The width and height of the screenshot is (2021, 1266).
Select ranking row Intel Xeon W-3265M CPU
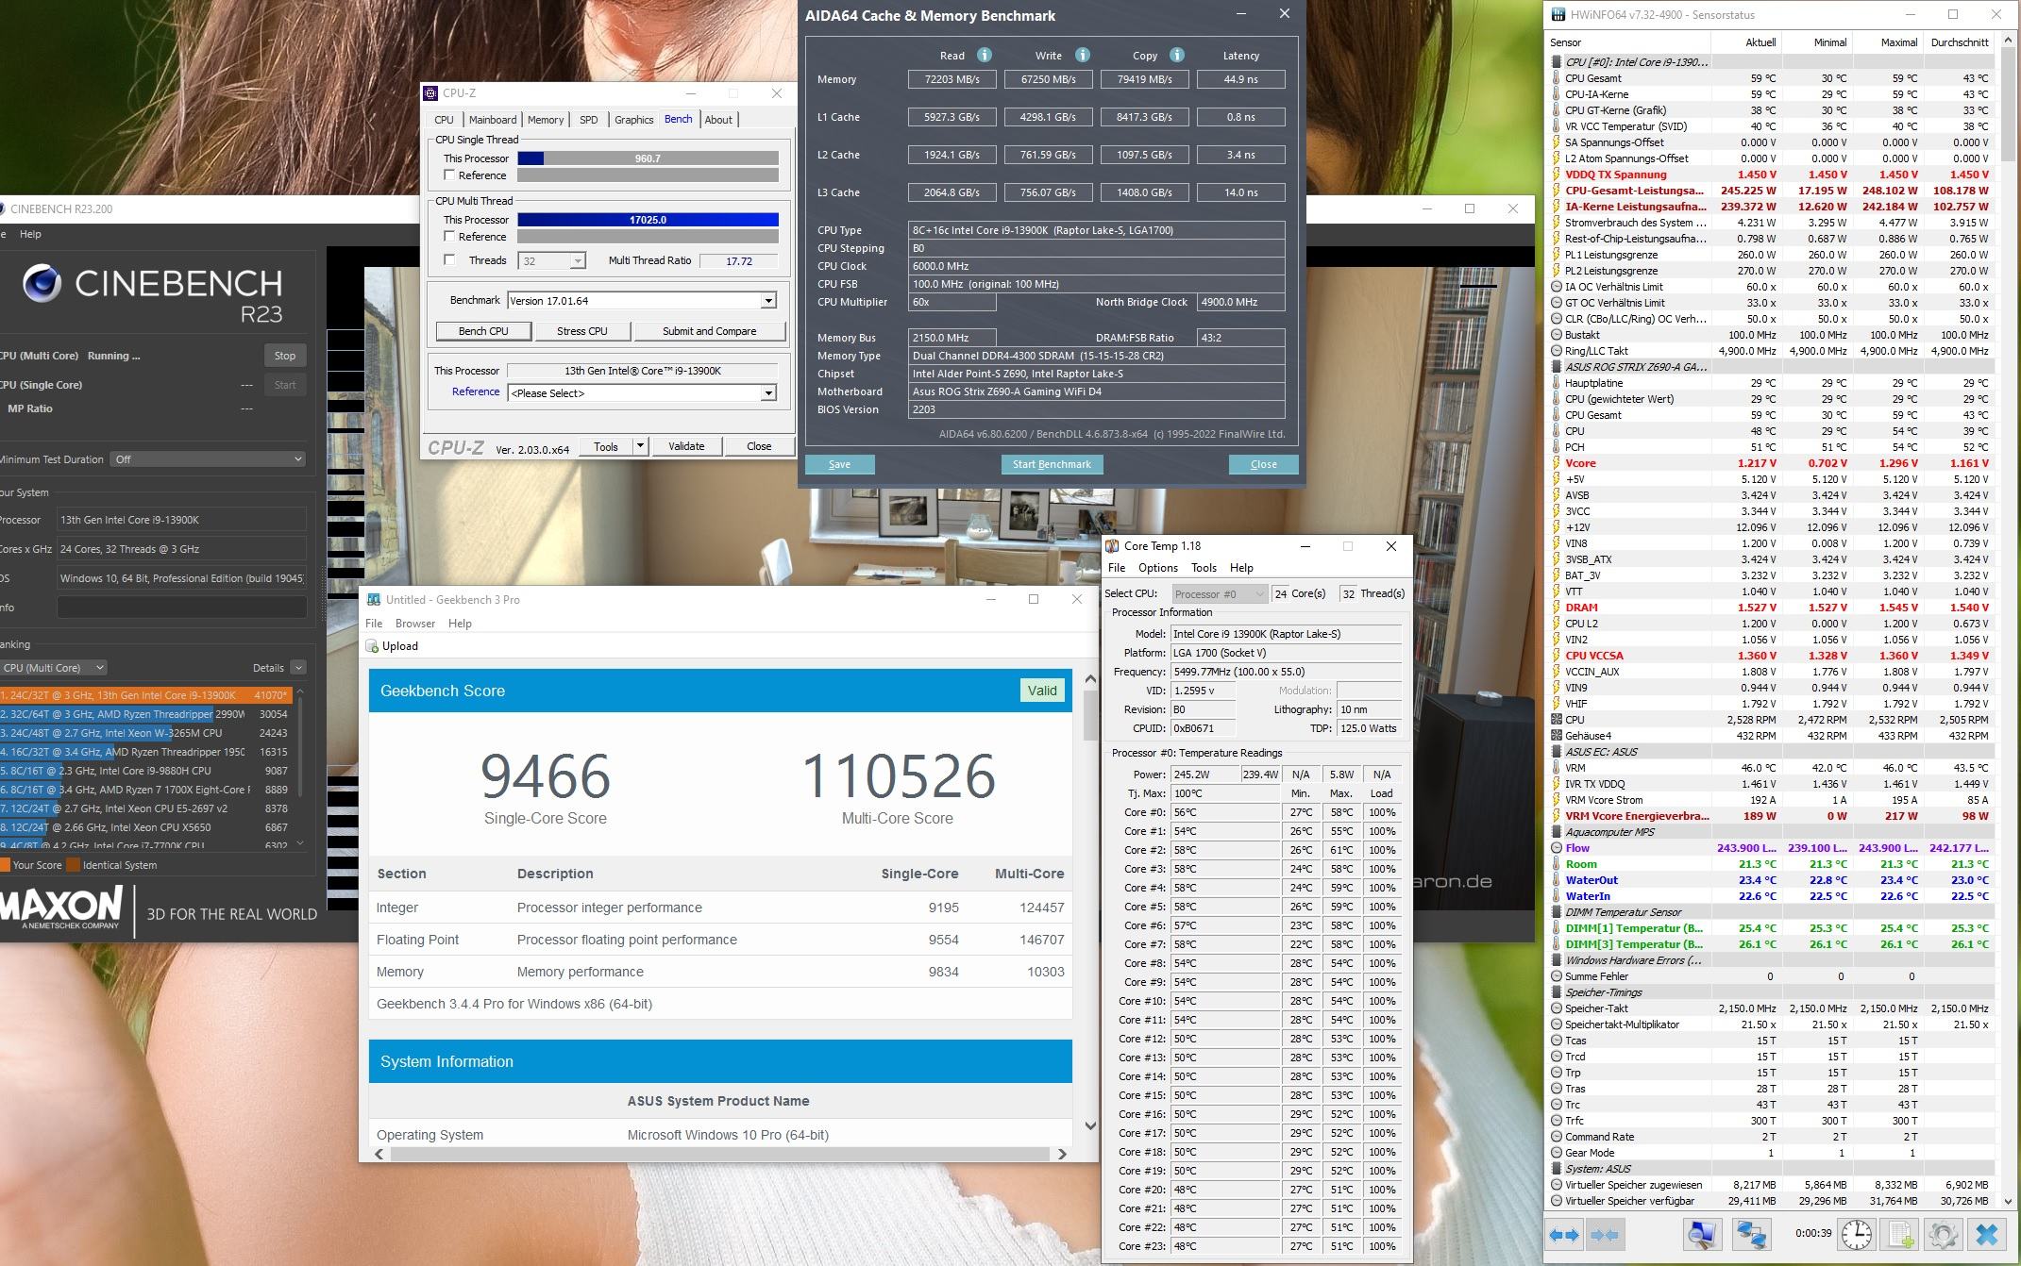pyautogui.click(x=146, y=733)
